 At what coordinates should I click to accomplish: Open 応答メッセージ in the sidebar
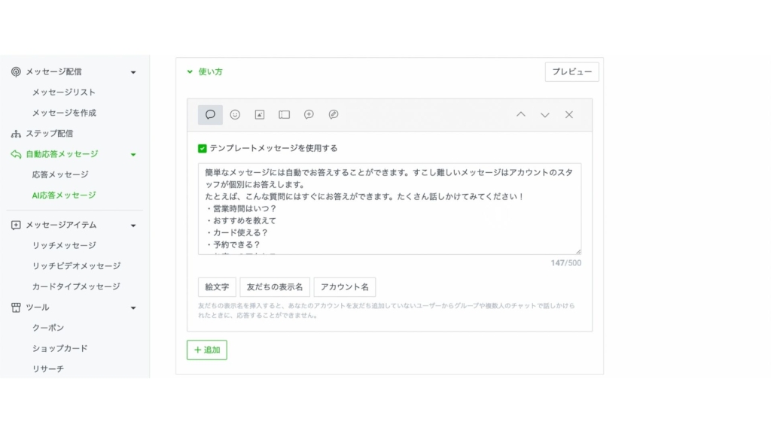coord(60,174)
